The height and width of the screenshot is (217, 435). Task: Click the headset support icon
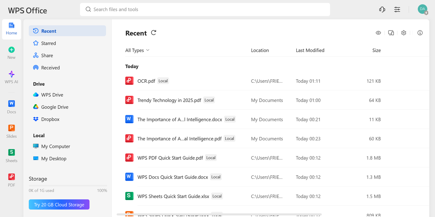382,9
